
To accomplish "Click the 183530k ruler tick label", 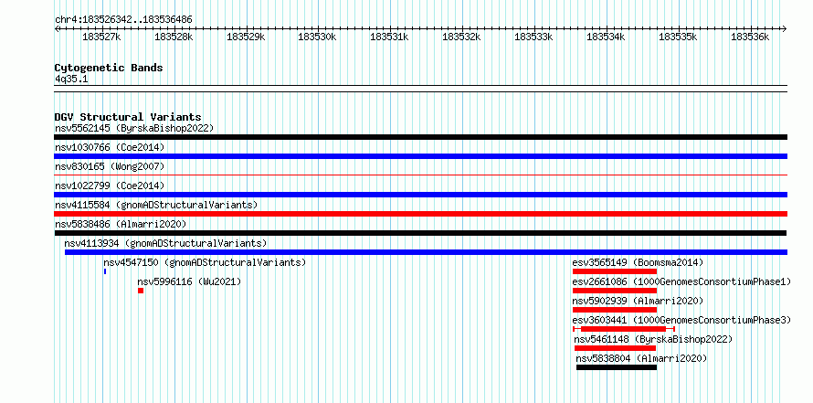I will tap(317, 37).
